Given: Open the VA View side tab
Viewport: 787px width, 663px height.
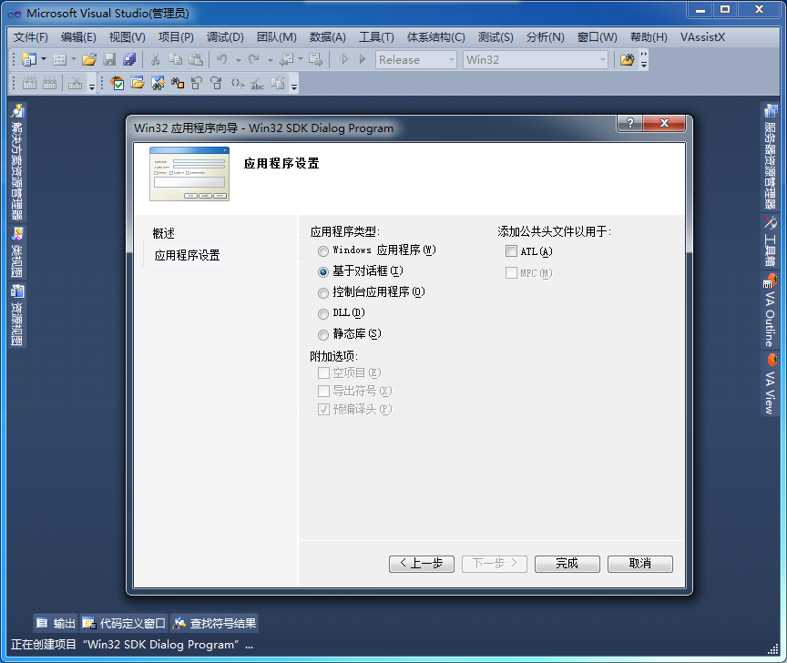Looking at the screenshot, I should (770, 384).
